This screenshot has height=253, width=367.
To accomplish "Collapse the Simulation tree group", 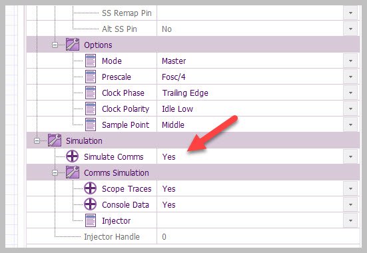I will 37,140.
